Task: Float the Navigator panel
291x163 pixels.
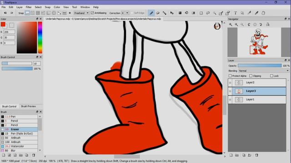Action: tap(286, 19)
